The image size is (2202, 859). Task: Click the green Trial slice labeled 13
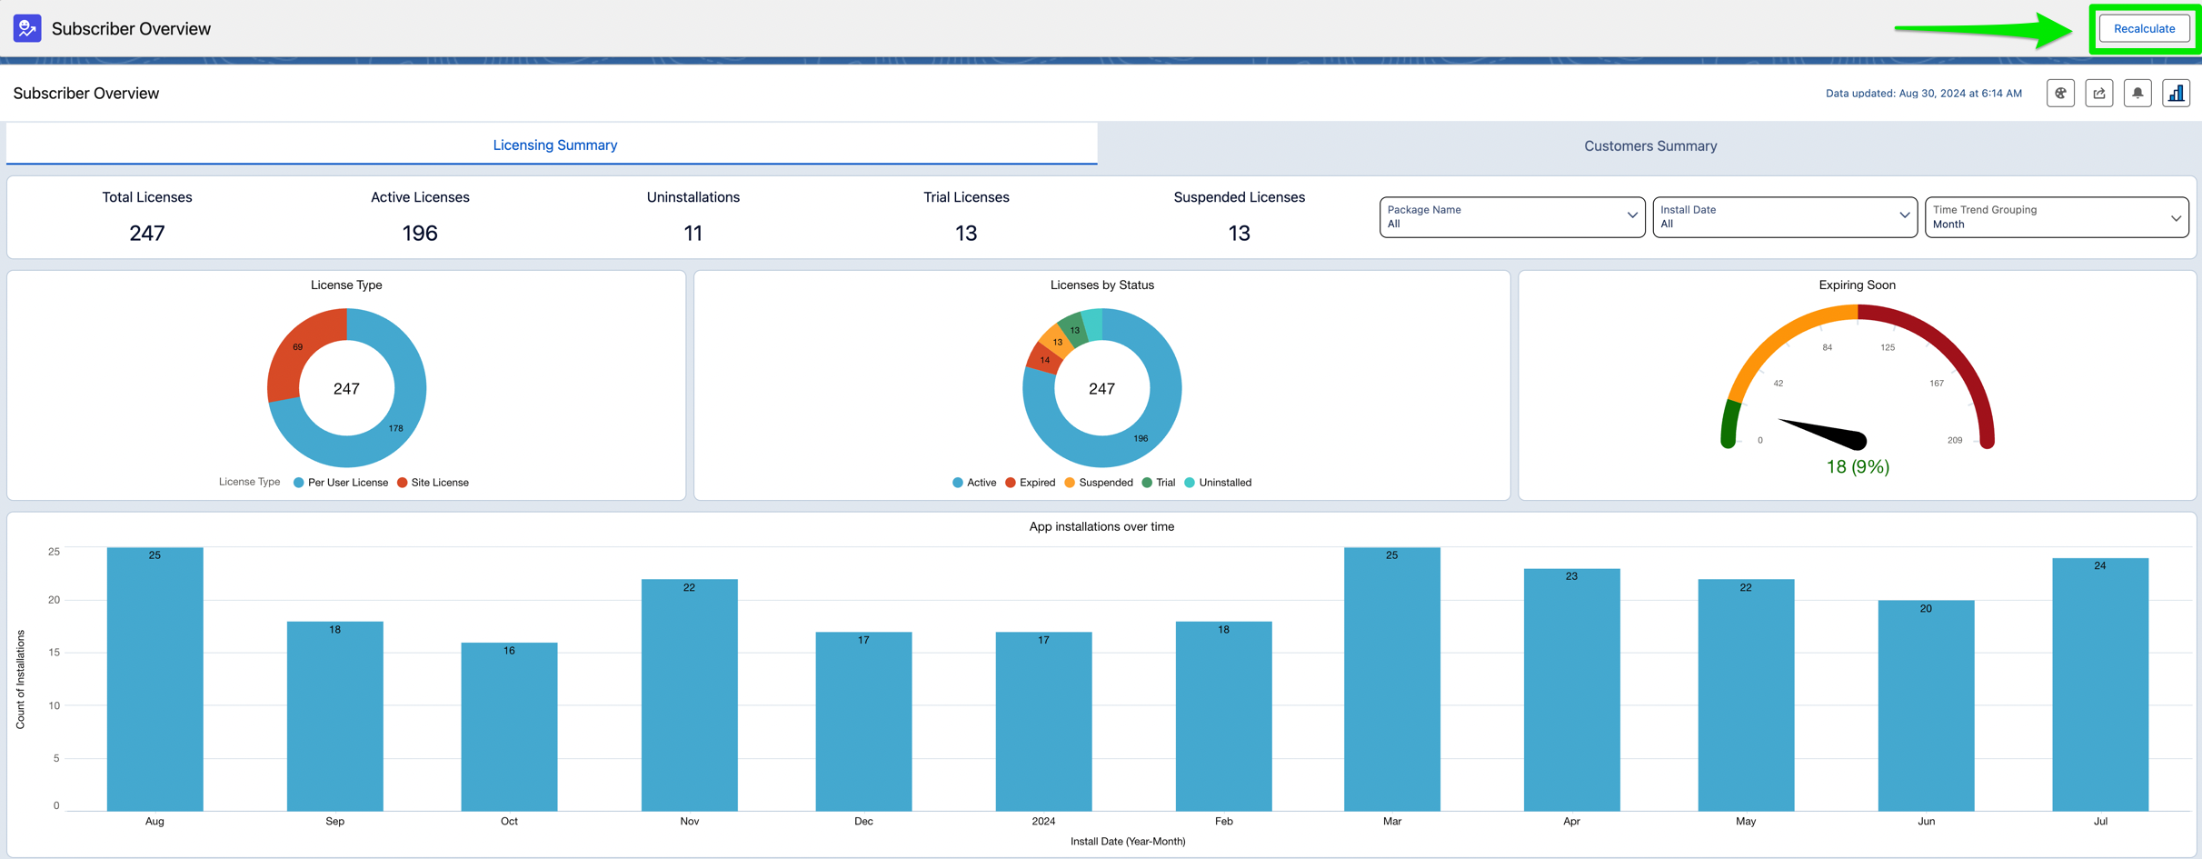coord(1075,329)
